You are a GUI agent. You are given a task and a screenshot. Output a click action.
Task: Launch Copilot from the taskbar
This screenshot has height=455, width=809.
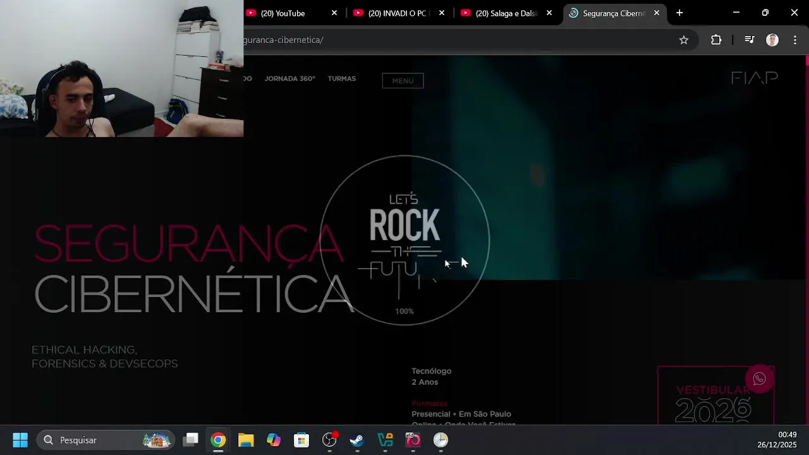click(x=274, y=440)
